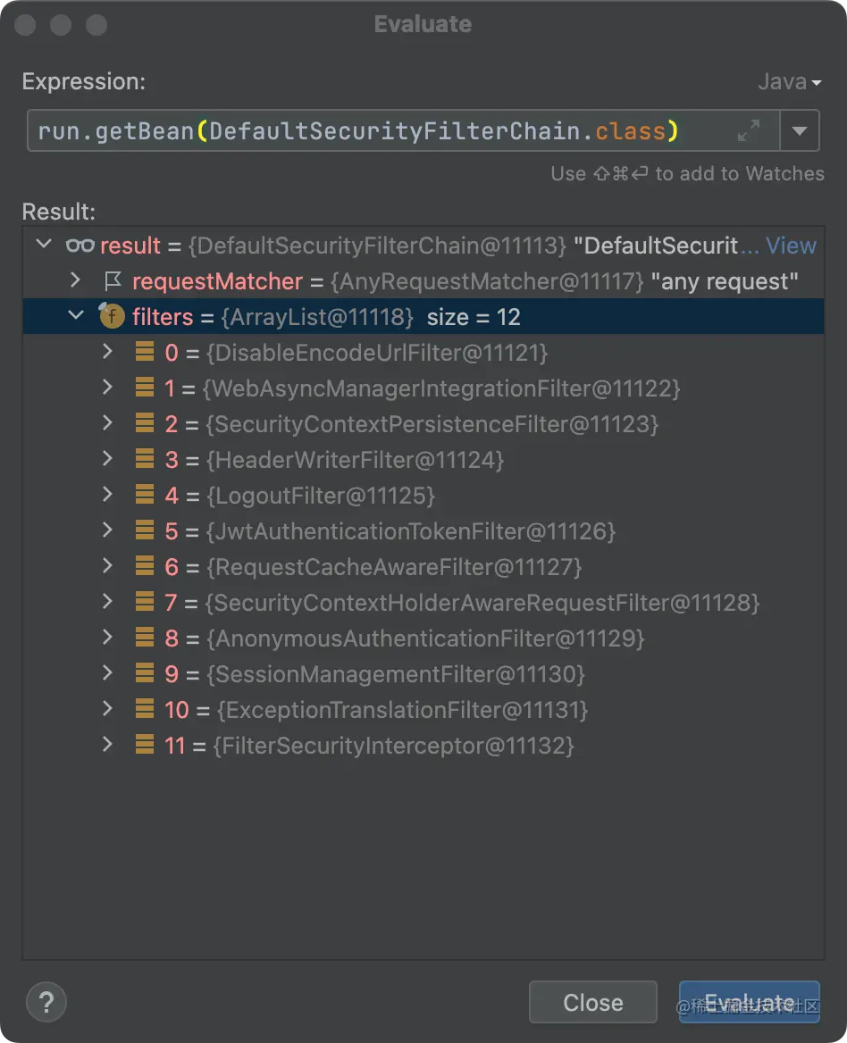Collapse the filters ArrayList node

point(76,314)
